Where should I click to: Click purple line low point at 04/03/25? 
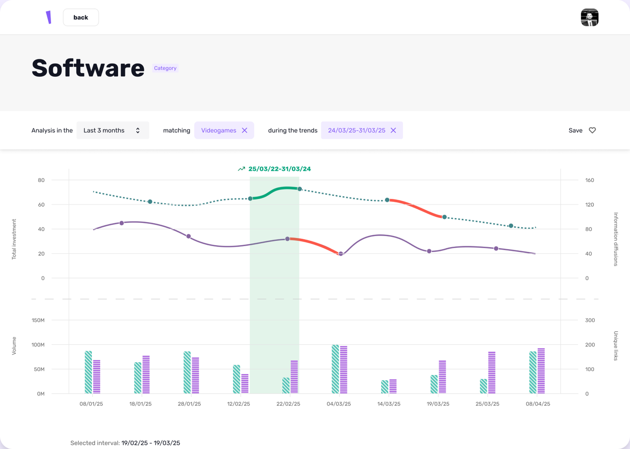(x=341, y=254)
